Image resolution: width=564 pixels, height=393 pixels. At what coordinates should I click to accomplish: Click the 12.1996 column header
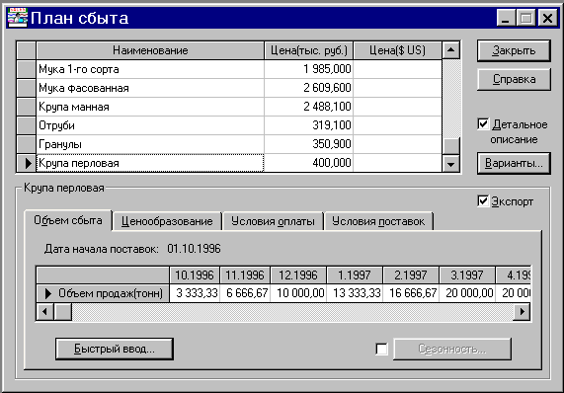coord(298,275)
